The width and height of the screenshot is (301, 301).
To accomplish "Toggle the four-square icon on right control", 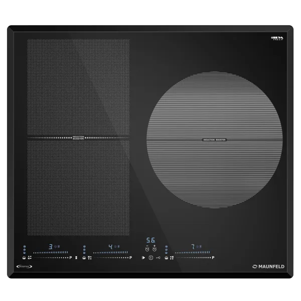I will 172,258.
